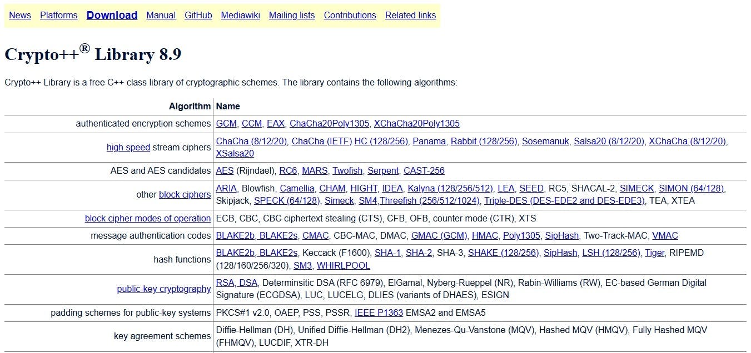This screenshot has height=353, width=751.
Task: Open the News page
Action: pos(19,15)
